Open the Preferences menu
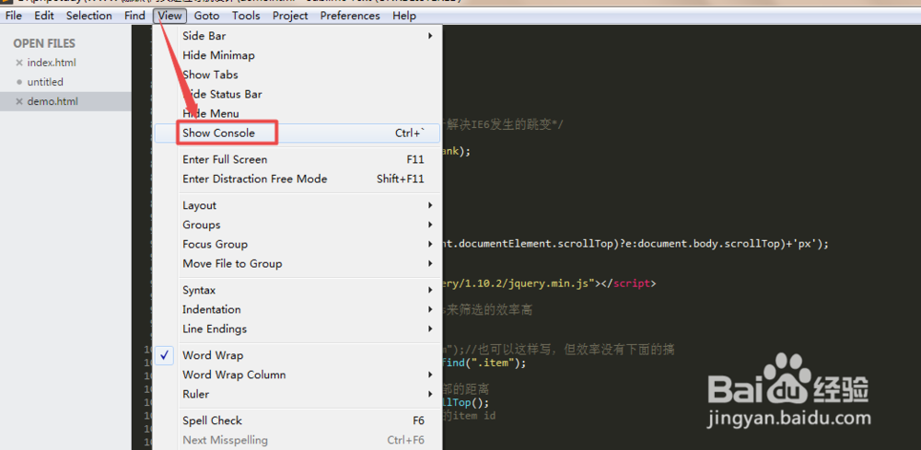The image size is (921, 450). [350, 16]
